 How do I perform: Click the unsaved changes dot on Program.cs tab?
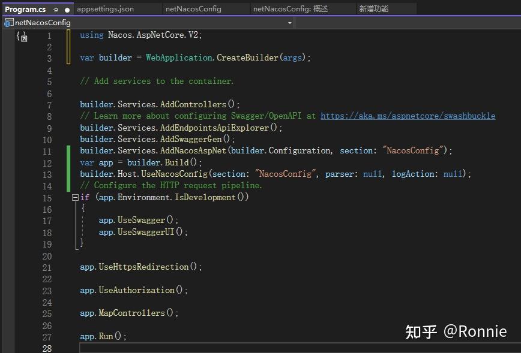click(67, 9)
